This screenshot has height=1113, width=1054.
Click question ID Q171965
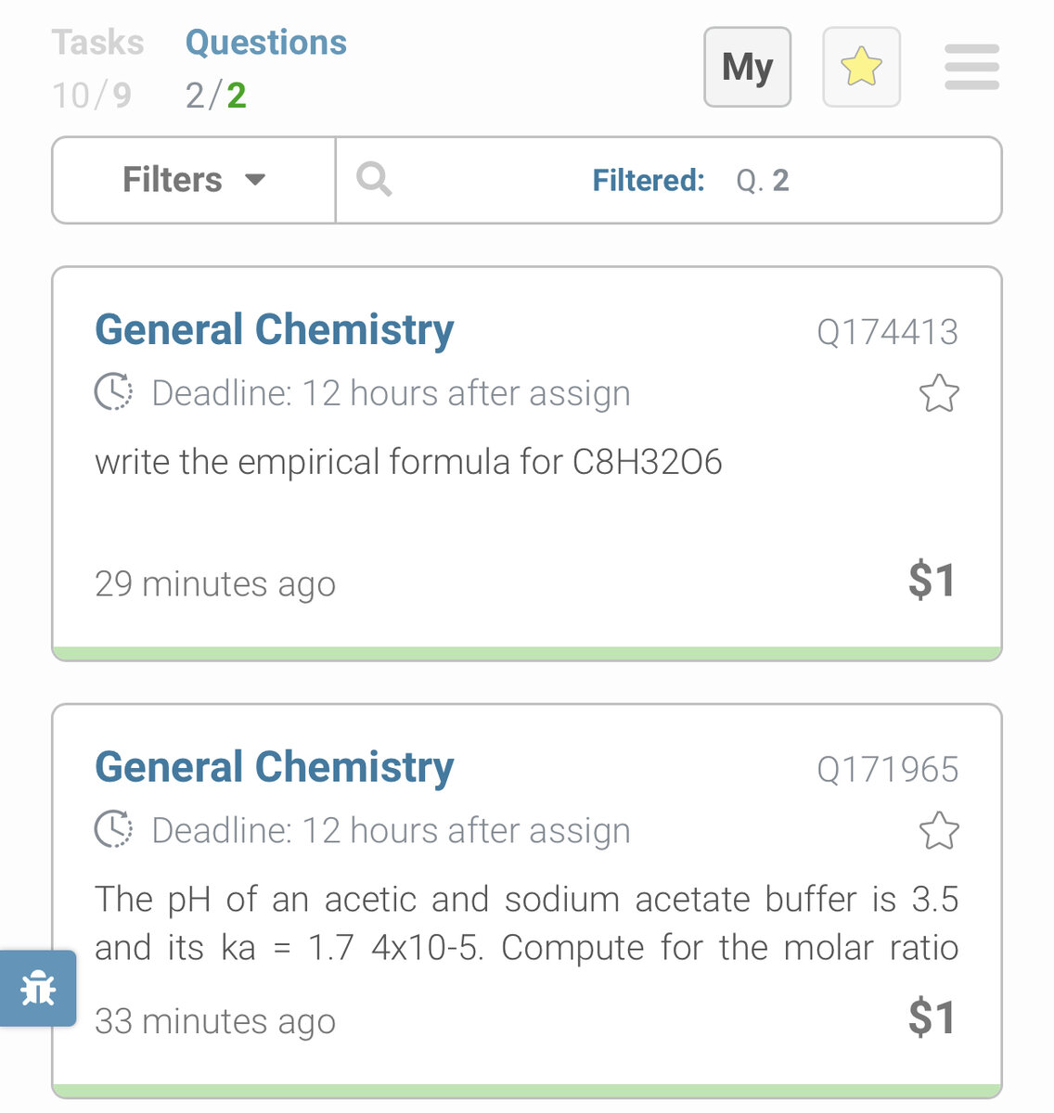tap(887, 769)
